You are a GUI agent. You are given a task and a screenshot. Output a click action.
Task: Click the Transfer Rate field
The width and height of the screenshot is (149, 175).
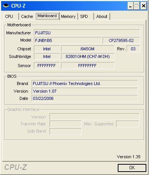[x=65, y=124]
